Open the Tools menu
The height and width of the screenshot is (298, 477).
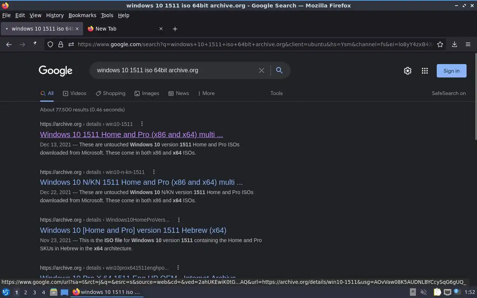[107, 15]
